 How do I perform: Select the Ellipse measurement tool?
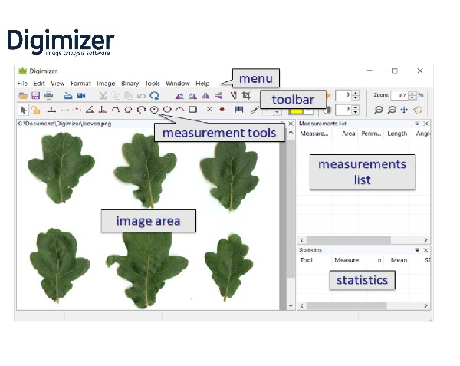coord(167,110)
